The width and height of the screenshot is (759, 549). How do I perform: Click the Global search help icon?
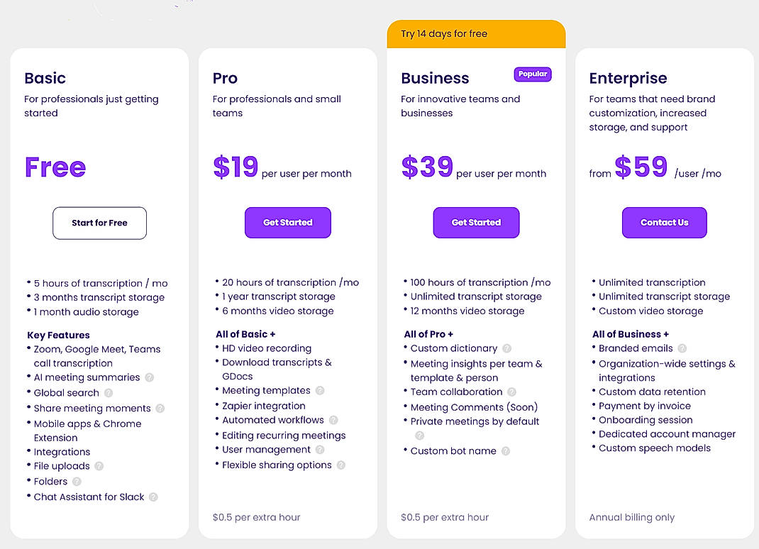click(x=109, y=392)
